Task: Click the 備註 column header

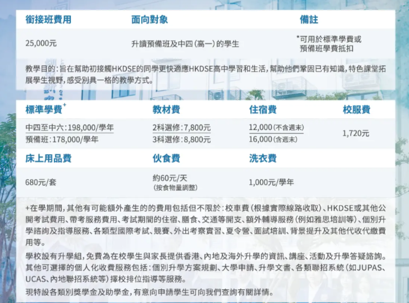Action: [308, 20]
